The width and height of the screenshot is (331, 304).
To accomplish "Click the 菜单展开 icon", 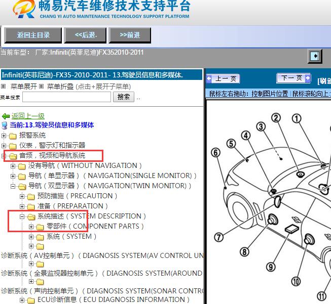I will pyautogui.click(x=3, y=86).
